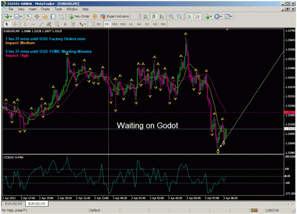This screenshot has height=214, width=297.
Task: Expand the Arrows objects dropdown arrow
Action: pyautogui.click(x=85, y=24)
